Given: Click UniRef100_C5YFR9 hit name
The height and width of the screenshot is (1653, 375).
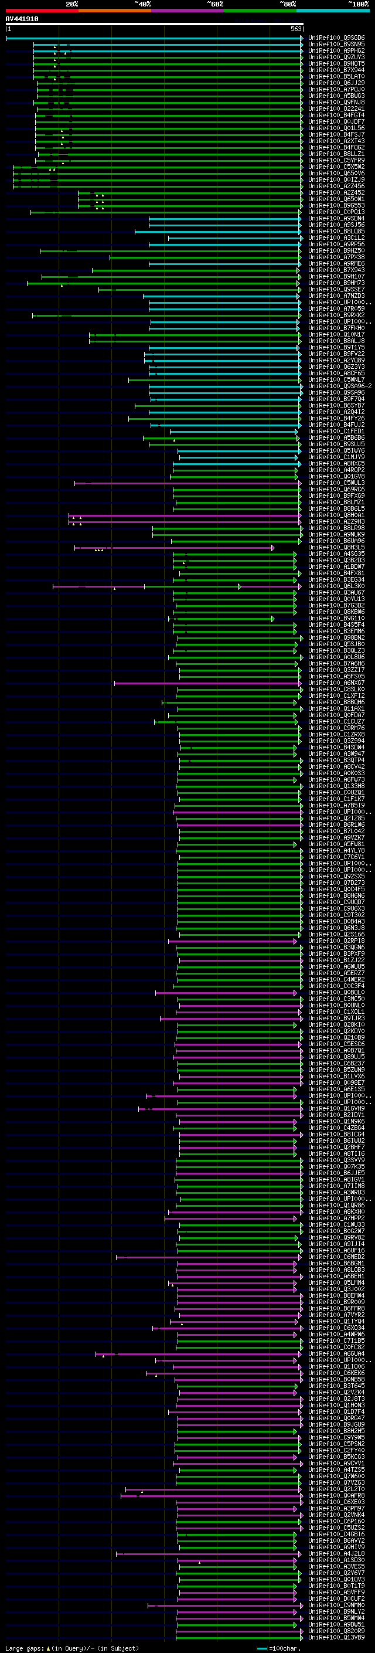Looking at the screenshot, I should tap(336, 161).
